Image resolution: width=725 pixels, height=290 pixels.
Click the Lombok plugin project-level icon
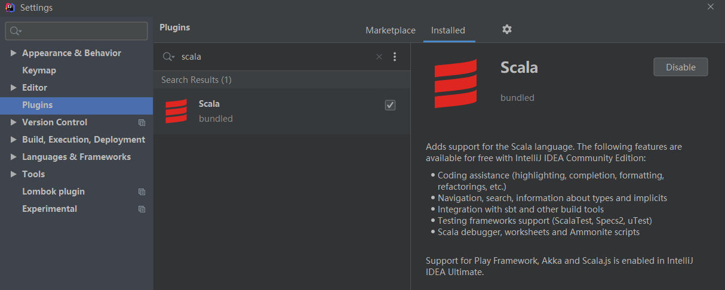point(142,192)
